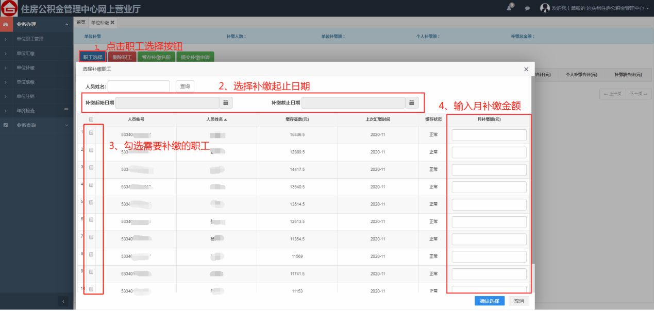This screenshot has width=654, height=311.
Task: Close the 单位补缴 tab with its X icon
Action: [112, 23]
